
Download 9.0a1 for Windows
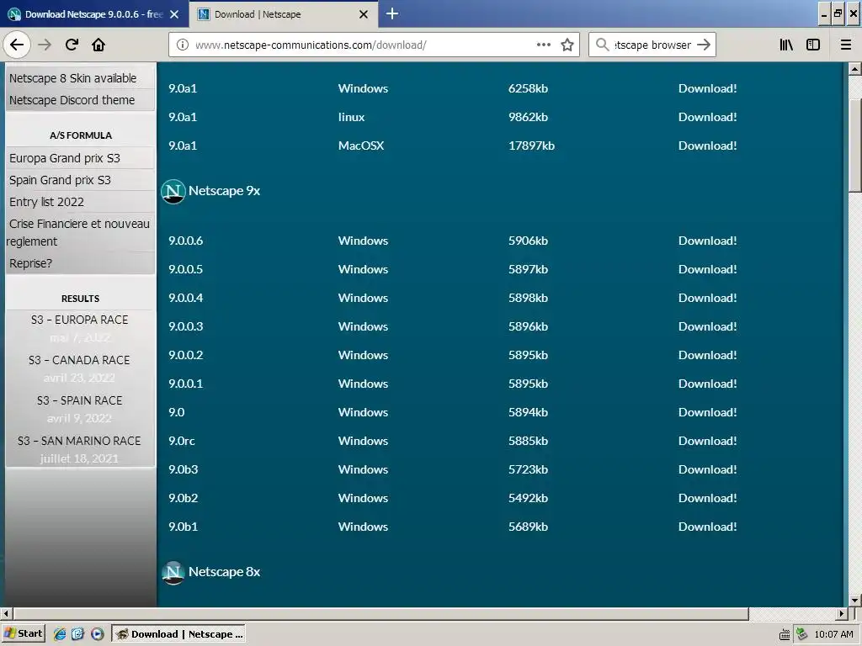point(707,88)
